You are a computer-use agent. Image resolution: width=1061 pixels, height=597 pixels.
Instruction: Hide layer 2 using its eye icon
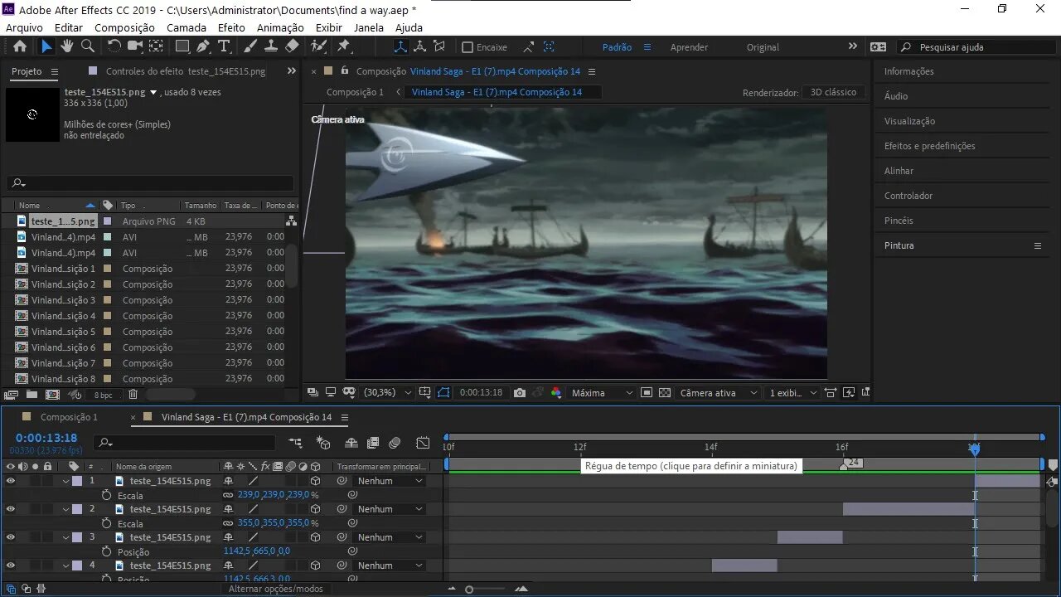11,509
